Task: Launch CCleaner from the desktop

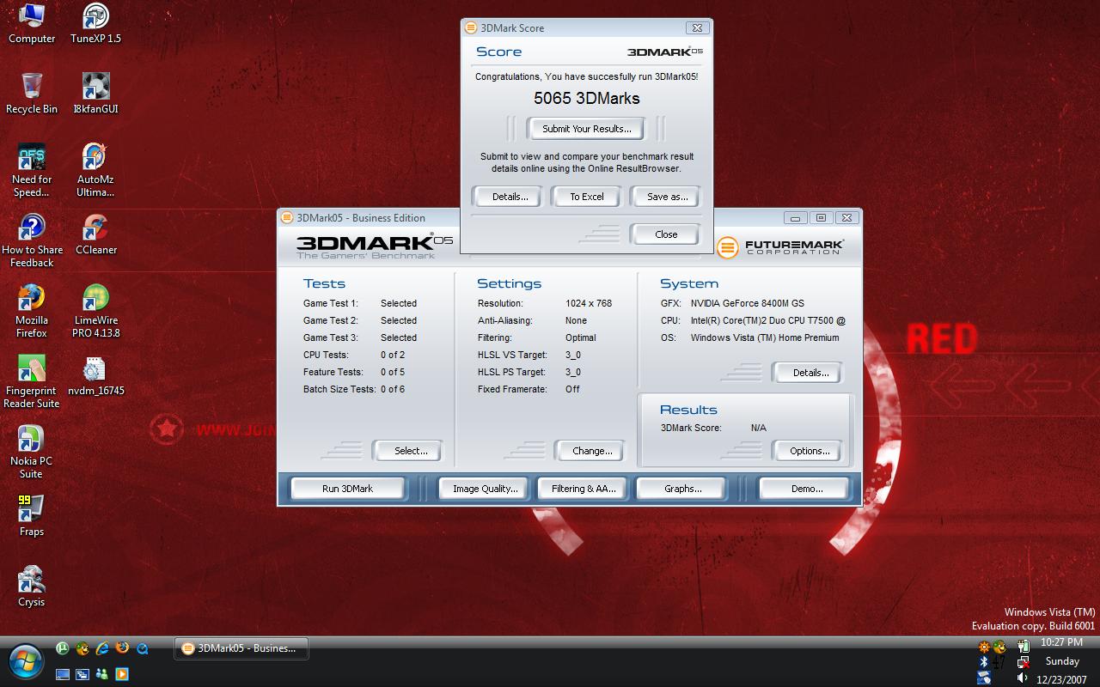Action: pos(95,234)
